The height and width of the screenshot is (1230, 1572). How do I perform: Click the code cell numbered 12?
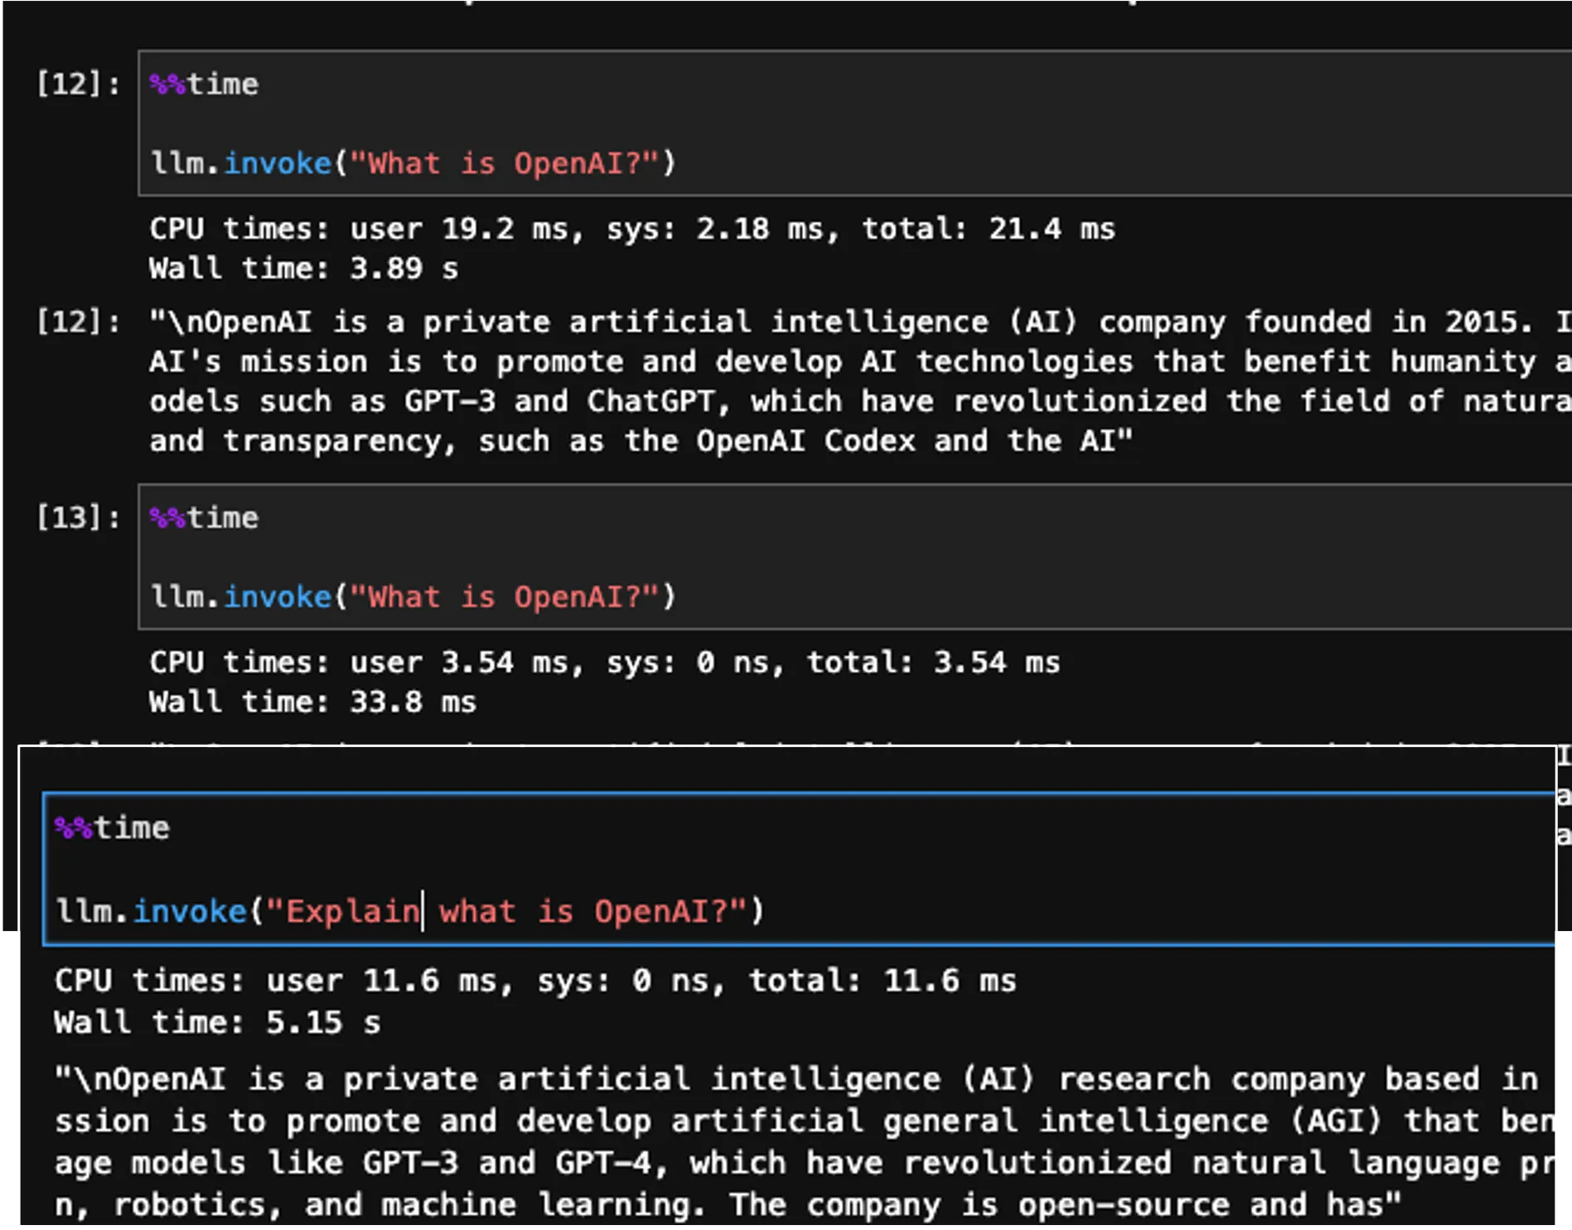(854, 123)
